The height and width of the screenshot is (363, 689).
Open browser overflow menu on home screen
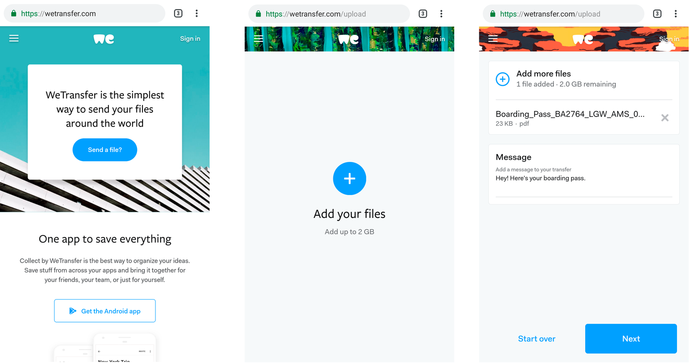coord(197,13)
